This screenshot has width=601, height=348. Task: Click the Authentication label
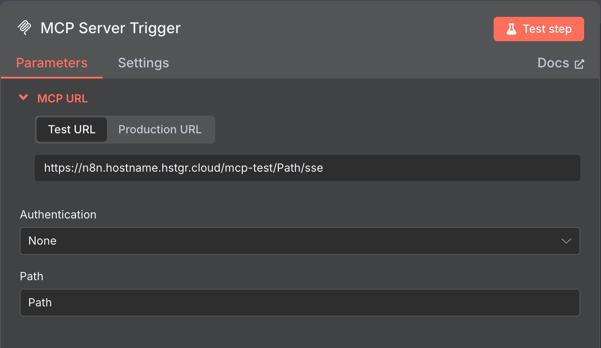(58, 214)
